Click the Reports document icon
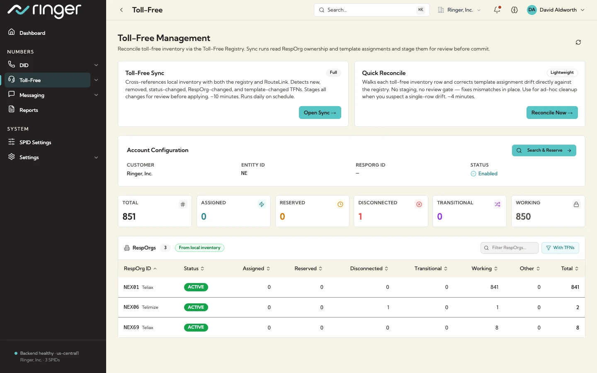Image resolution: width=597 pixels, height=373 pixels. point(12,109)
